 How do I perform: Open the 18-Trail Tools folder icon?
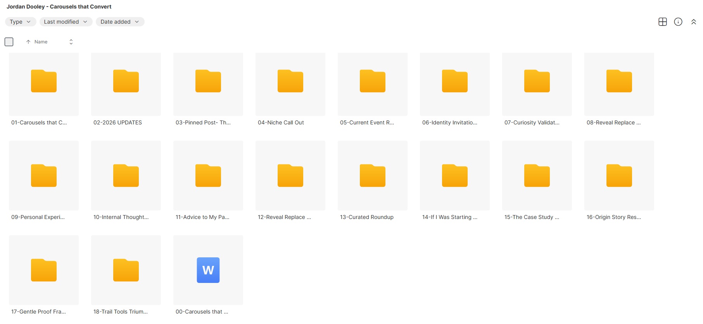pyautogui.click(x=126, y=270)
